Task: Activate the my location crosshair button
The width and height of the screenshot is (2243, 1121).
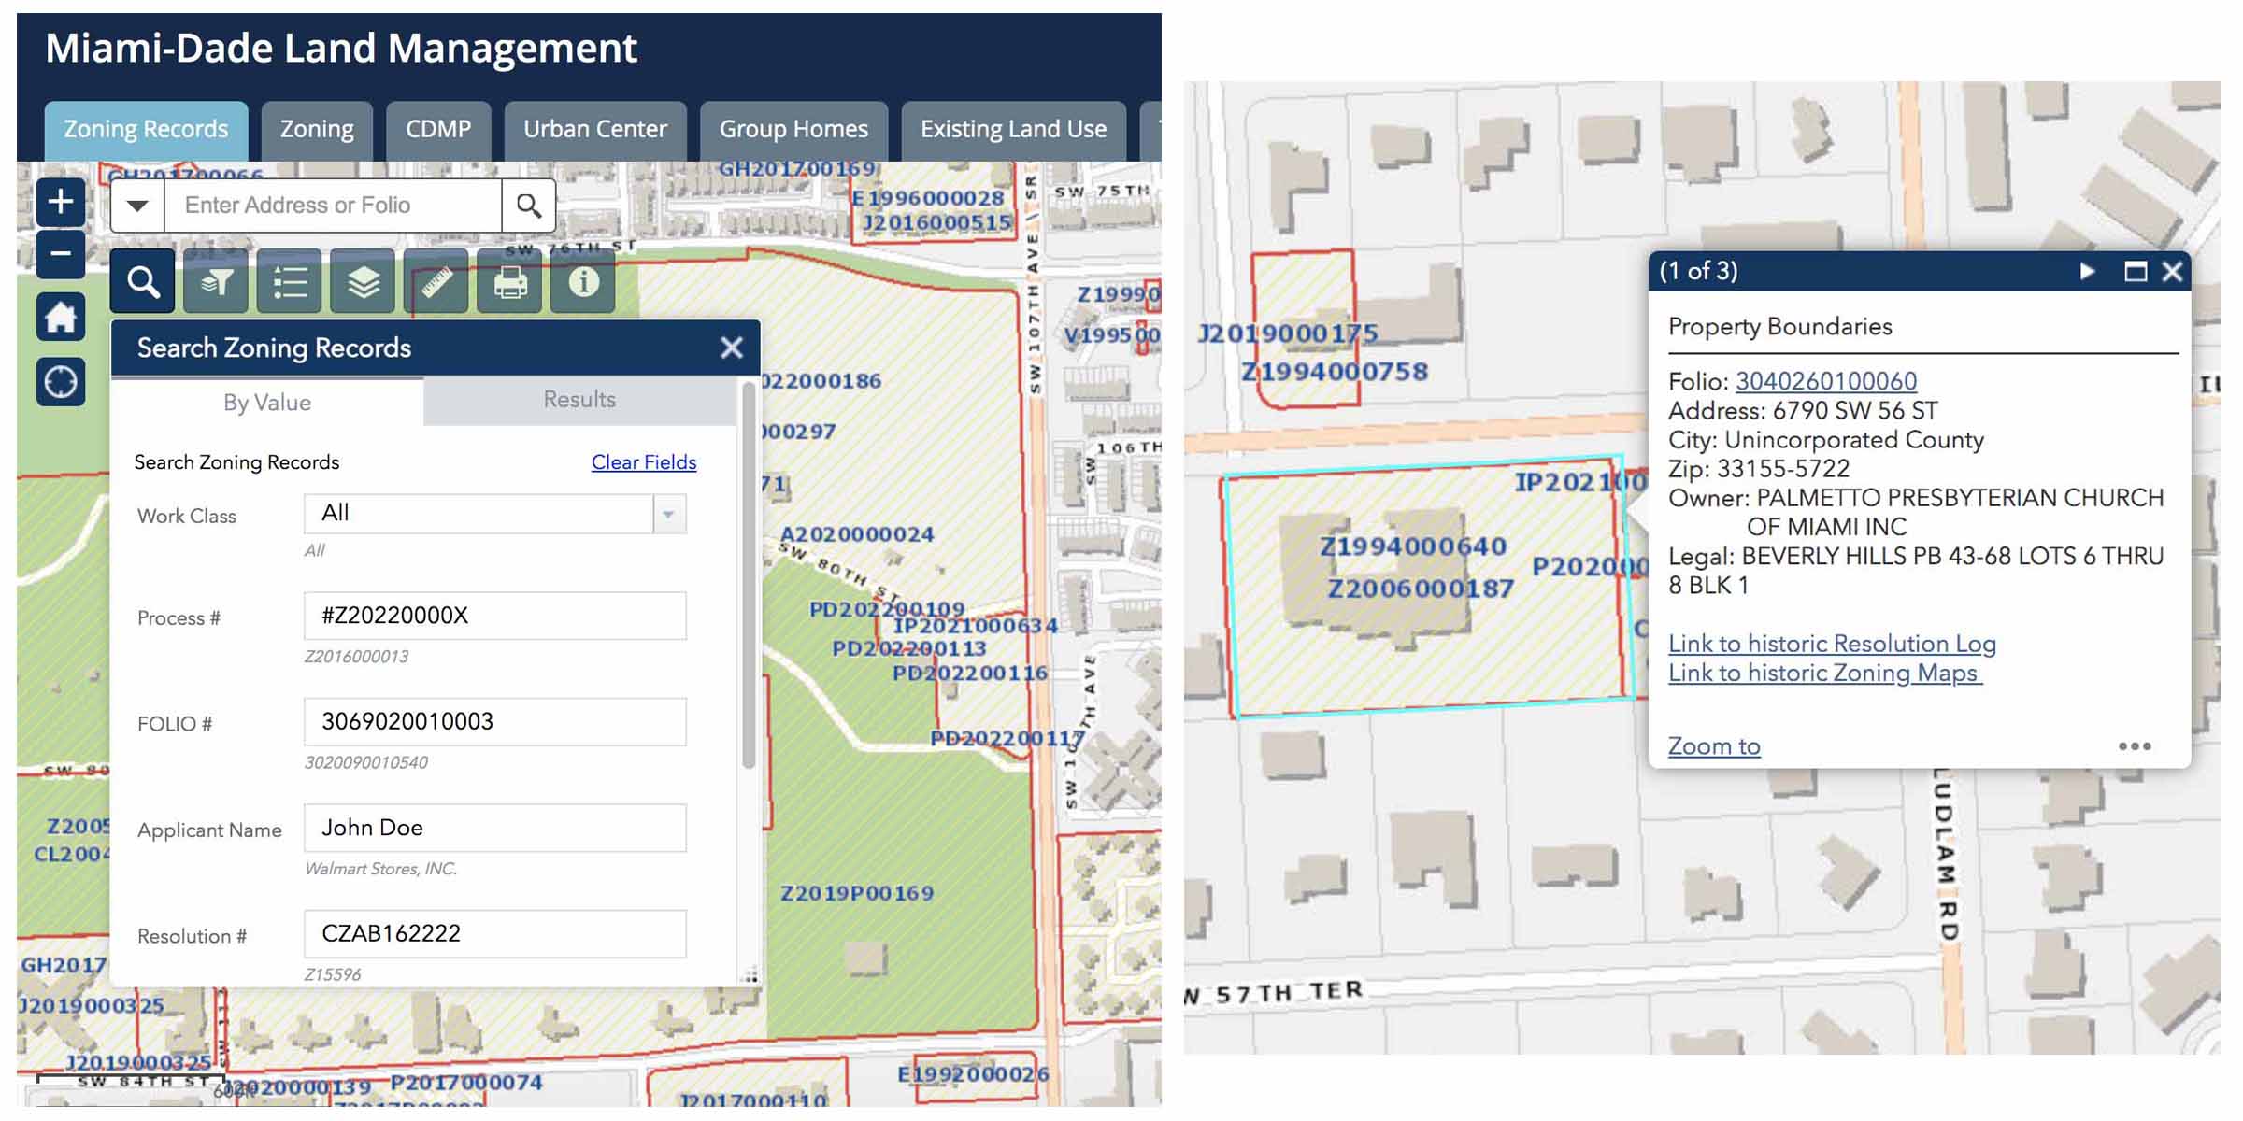Action: click(61, 381)
